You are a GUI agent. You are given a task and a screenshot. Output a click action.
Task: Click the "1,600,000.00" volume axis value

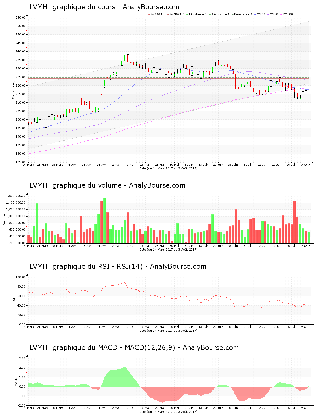pyautogui.click(x=16, y=196)
